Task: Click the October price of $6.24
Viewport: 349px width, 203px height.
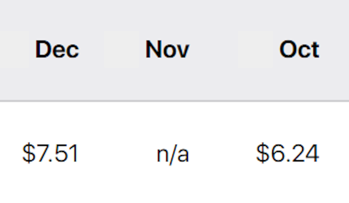Action: [288, 154]
